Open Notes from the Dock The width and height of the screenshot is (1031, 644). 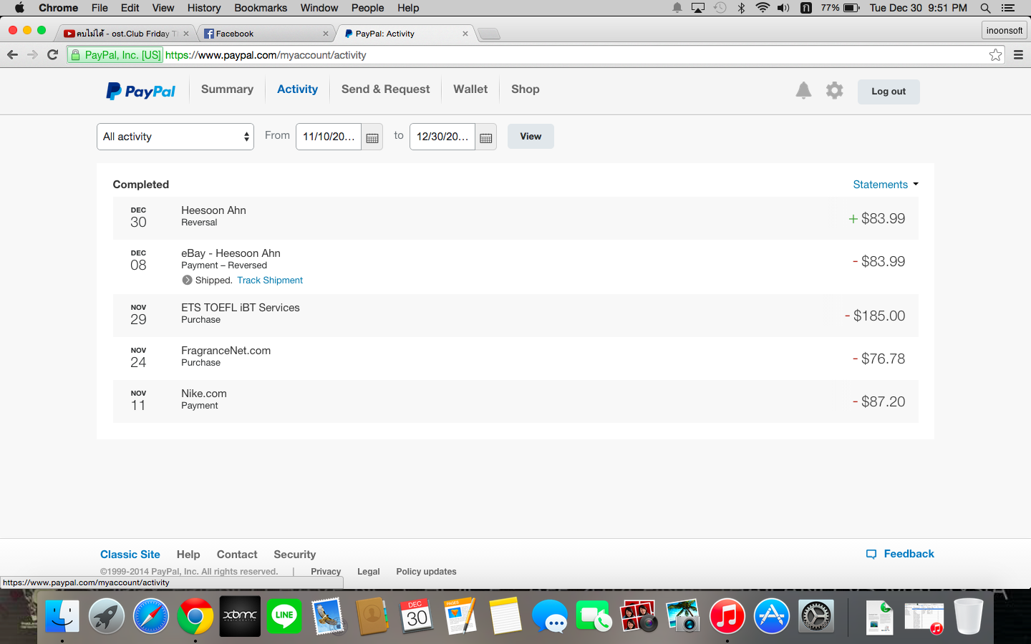click(505, 616)
